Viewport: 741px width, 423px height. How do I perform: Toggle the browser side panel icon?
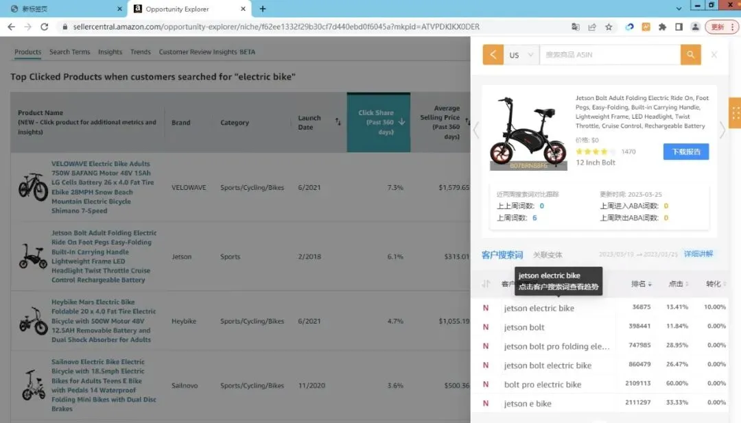(679, 27)
